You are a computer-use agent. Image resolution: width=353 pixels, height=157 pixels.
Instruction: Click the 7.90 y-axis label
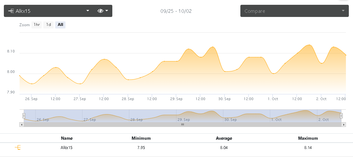(x=11, y=92)
